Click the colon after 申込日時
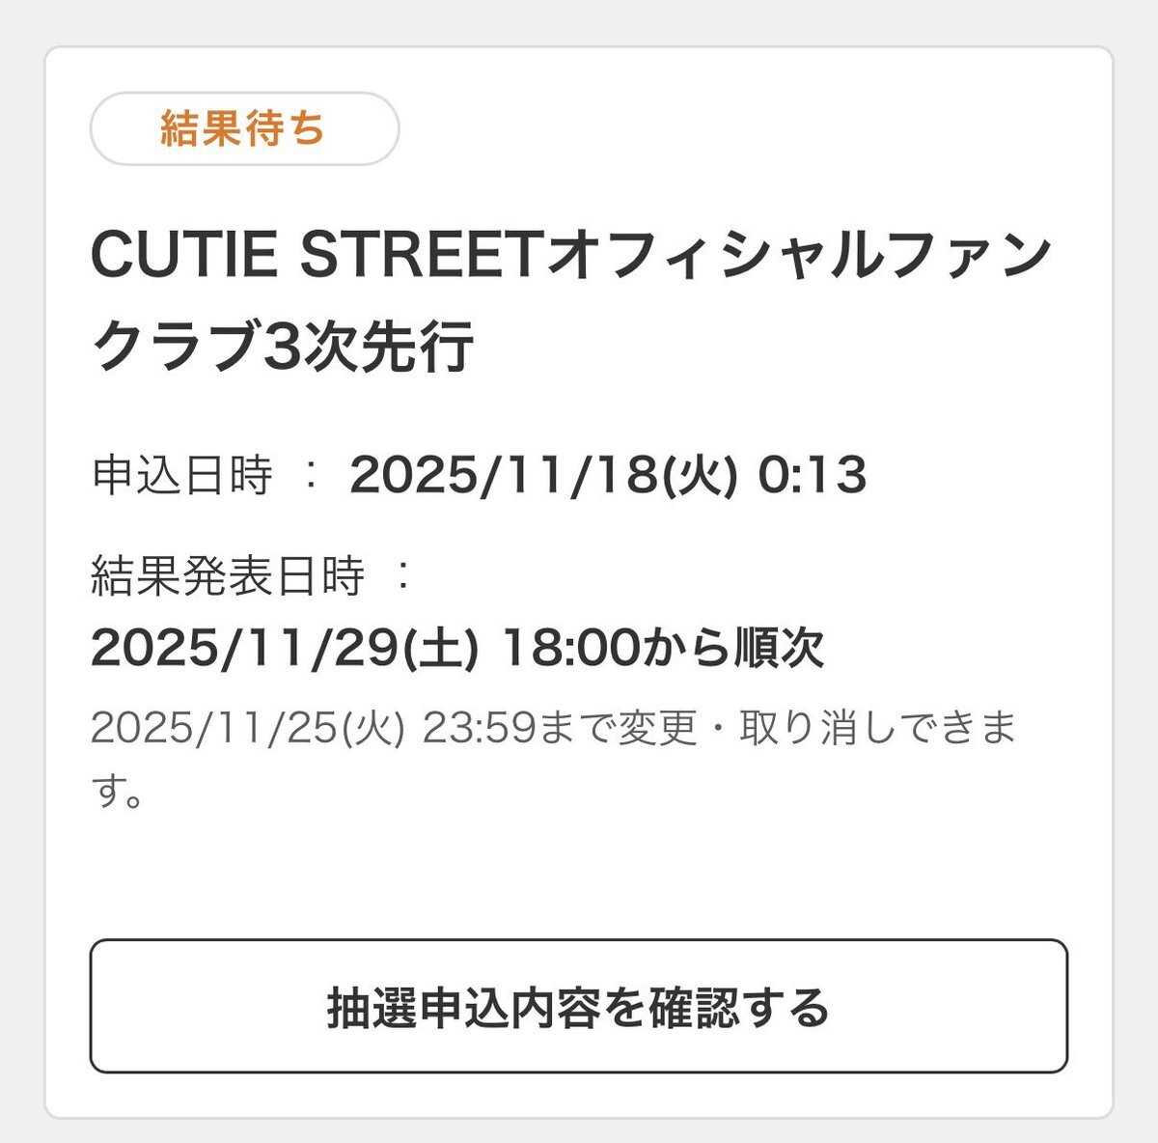1158x1143 pixels. pyautogui.click(x=310, y=475)
